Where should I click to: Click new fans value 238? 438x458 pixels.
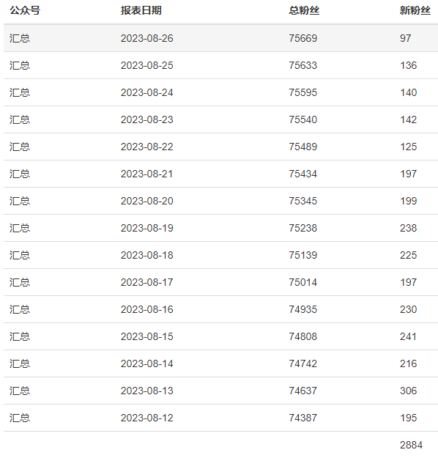(408, 228)
